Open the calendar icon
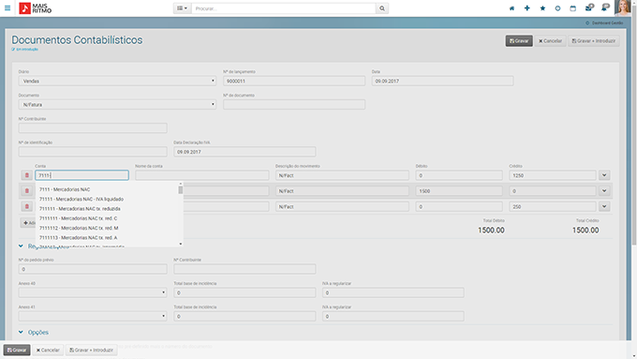Screen dimensions: 637x359 572,8
